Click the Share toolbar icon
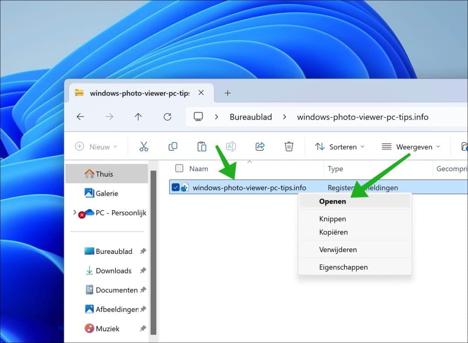 click(x=260, y=147)
